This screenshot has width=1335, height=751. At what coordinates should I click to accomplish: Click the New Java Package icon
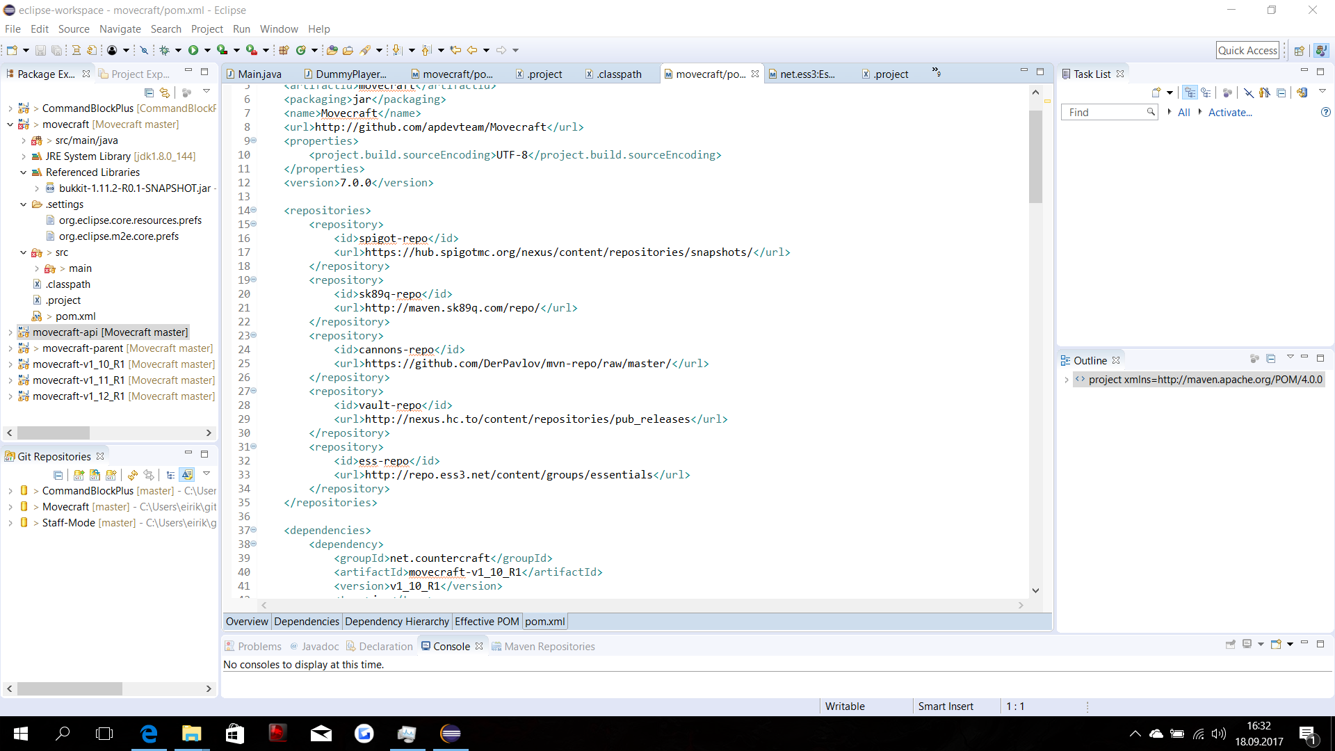(x=284, y=50)
